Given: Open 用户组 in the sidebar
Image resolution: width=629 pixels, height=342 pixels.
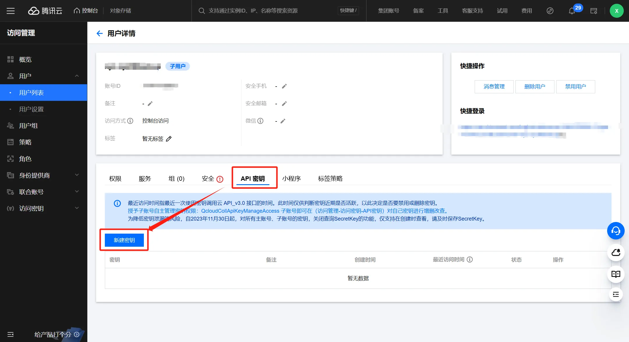Looking at the screenshot, I should coord(44,126).
